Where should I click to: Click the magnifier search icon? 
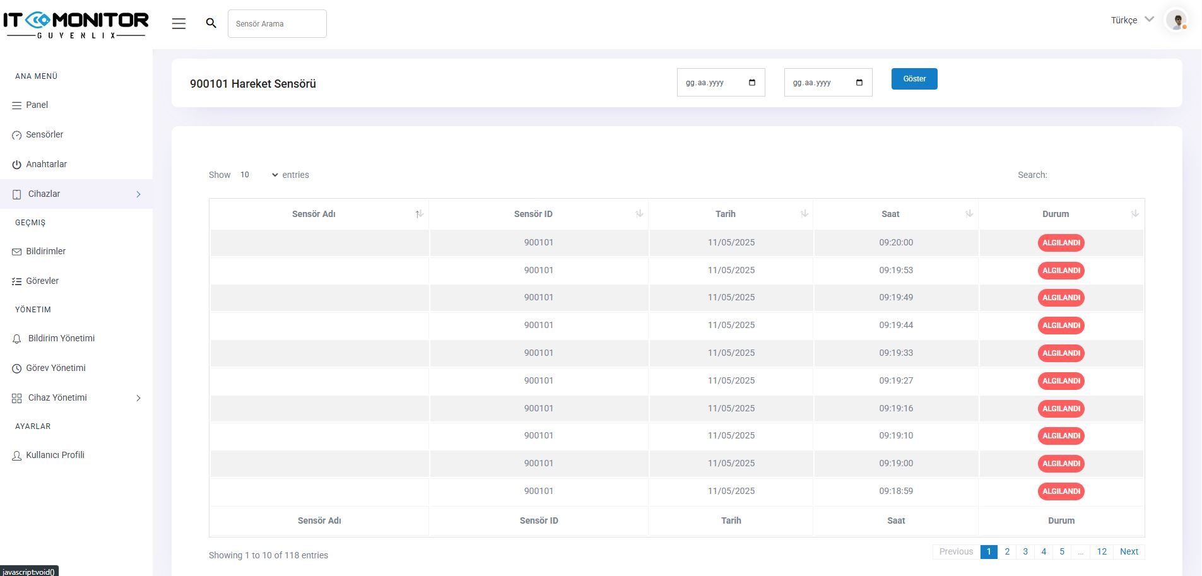tap(211, 23)
